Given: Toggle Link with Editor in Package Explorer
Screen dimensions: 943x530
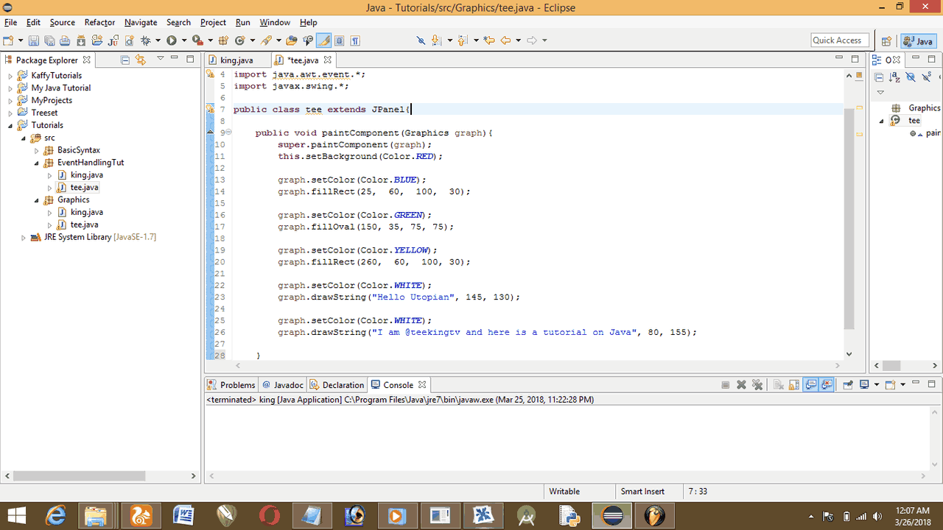Looking at the screenshot, I should click(x=140, y=60).
